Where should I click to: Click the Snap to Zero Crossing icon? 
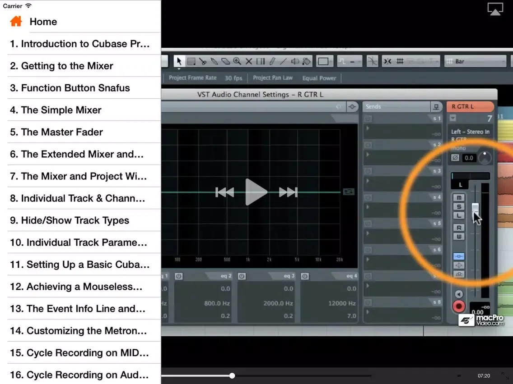tap(372, 61)
